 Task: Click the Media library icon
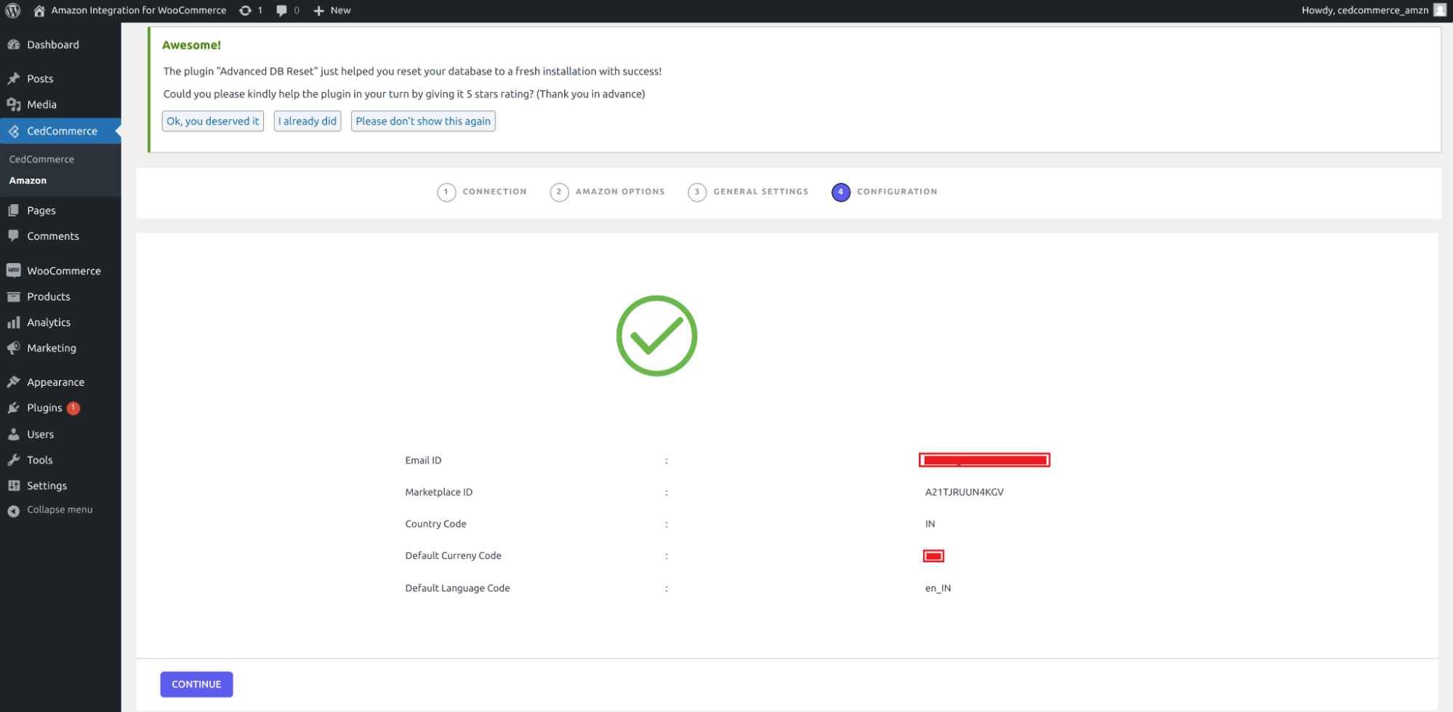coord(14,105)
